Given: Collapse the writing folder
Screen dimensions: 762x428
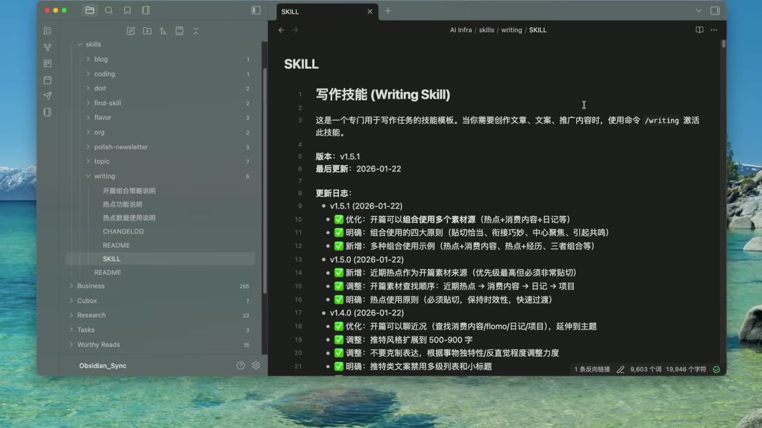Looking at the screenshot, I should (x=88, y=175).
